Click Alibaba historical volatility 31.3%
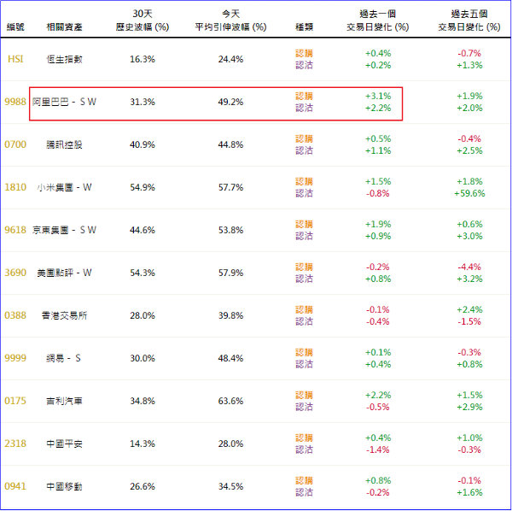 [x=143, y=102]
